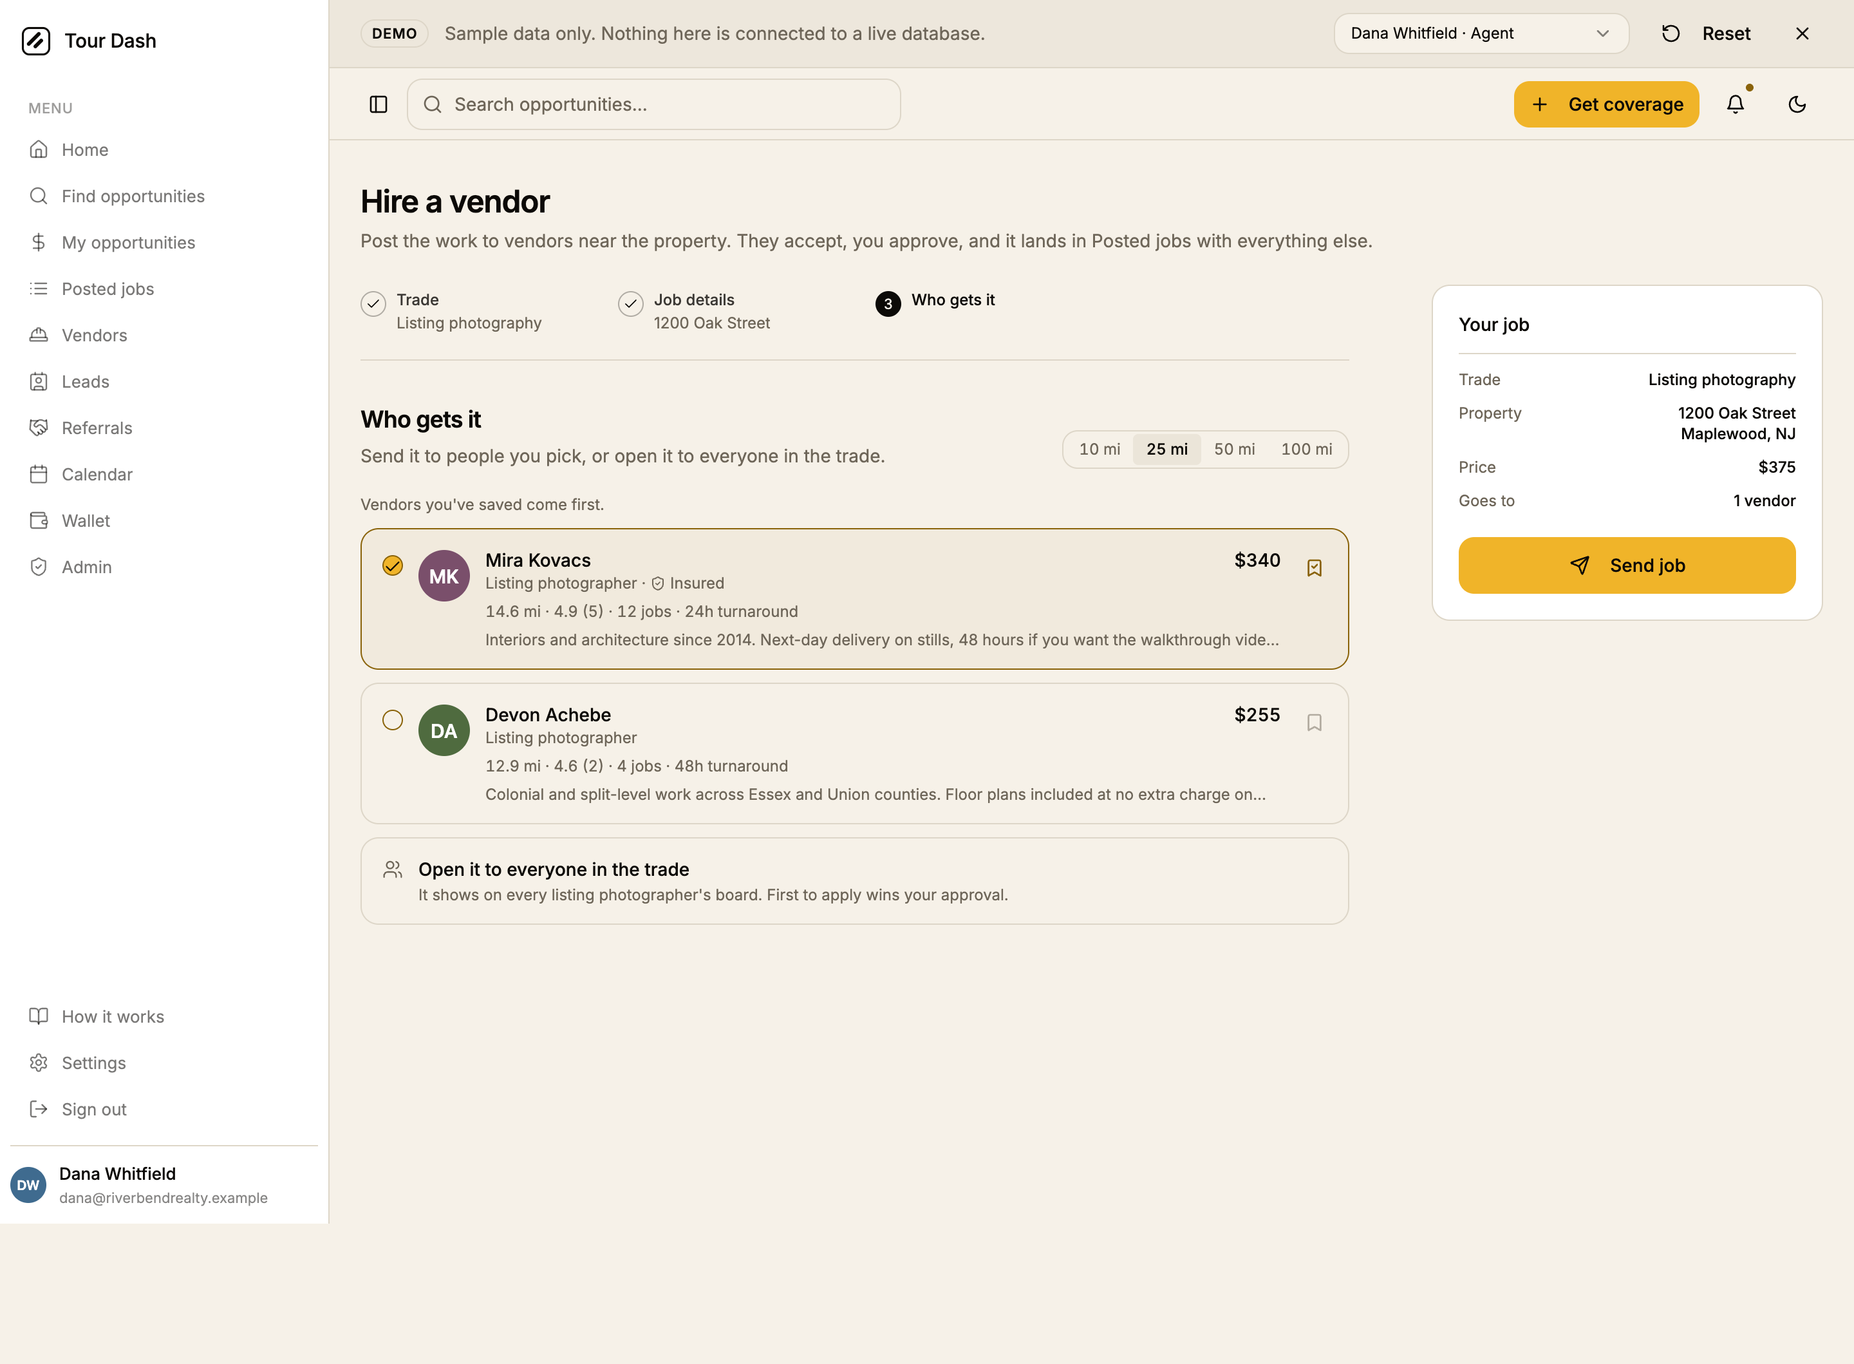This screenshot has width=1854, height=1364.
Task: Choose Open it to everyone in the trade
Action: point(854,881)
